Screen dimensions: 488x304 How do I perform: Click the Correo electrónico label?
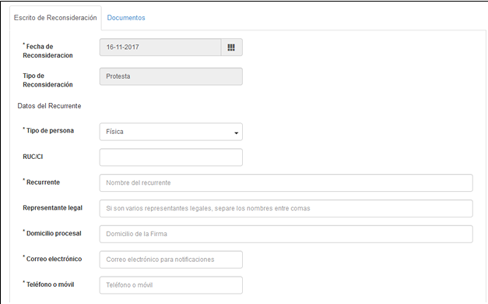52,259
